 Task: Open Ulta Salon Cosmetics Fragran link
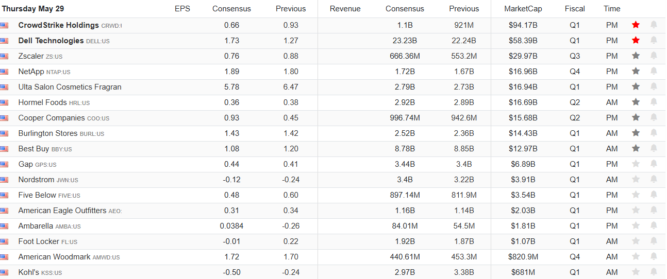tap(70, 87)
